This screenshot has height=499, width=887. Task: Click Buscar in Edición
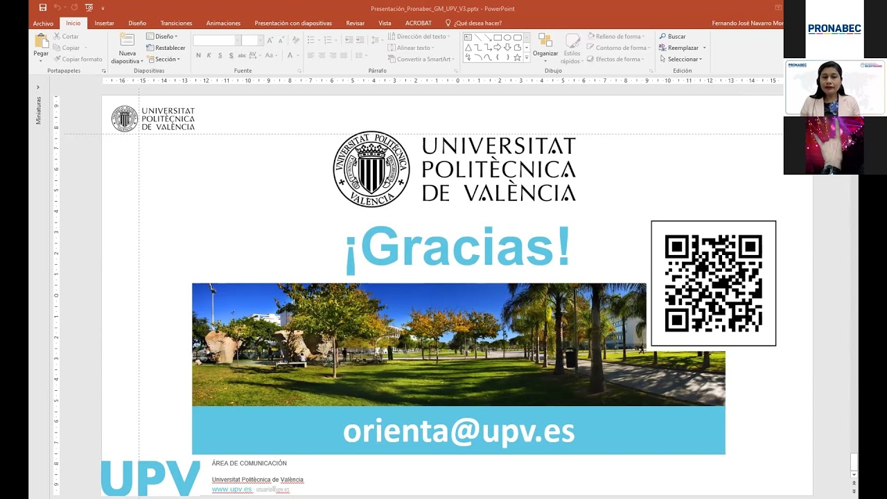pos(672,36)
